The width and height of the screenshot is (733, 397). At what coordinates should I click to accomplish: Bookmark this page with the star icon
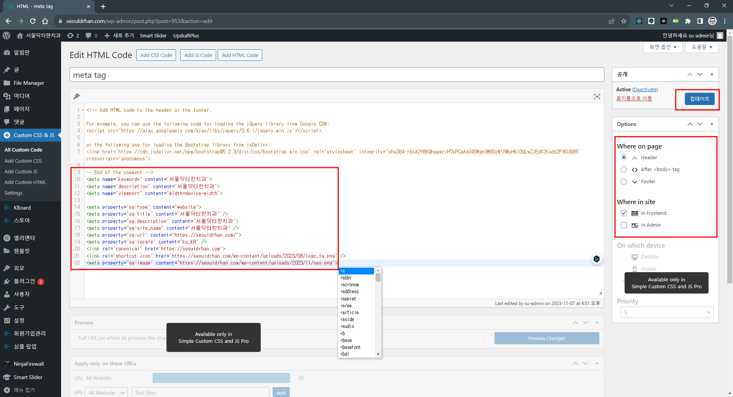[x=624, y=21]
